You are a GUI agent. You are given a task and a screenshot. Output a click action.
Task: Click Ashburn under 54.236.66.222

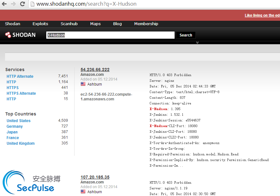tap(95, 84)
